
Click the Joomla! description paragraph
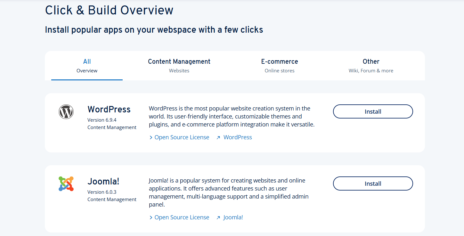click(229, 193)
